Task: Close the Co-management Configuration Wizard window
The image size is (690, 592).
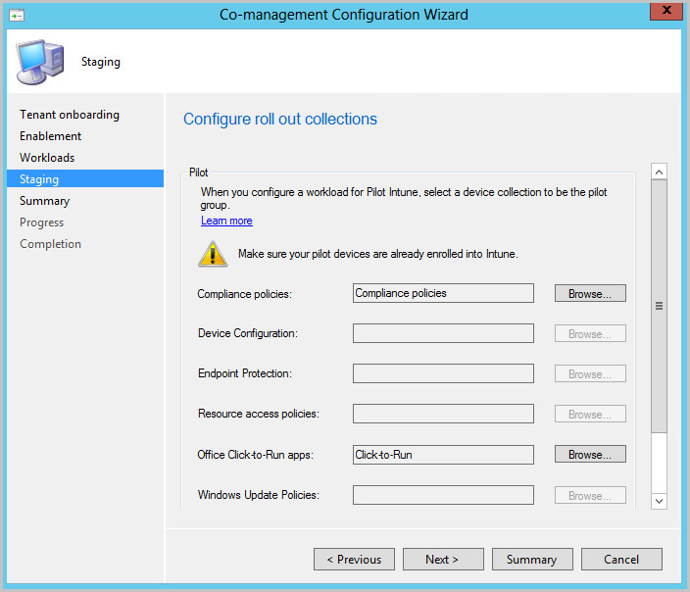Action: click(665, 13)
